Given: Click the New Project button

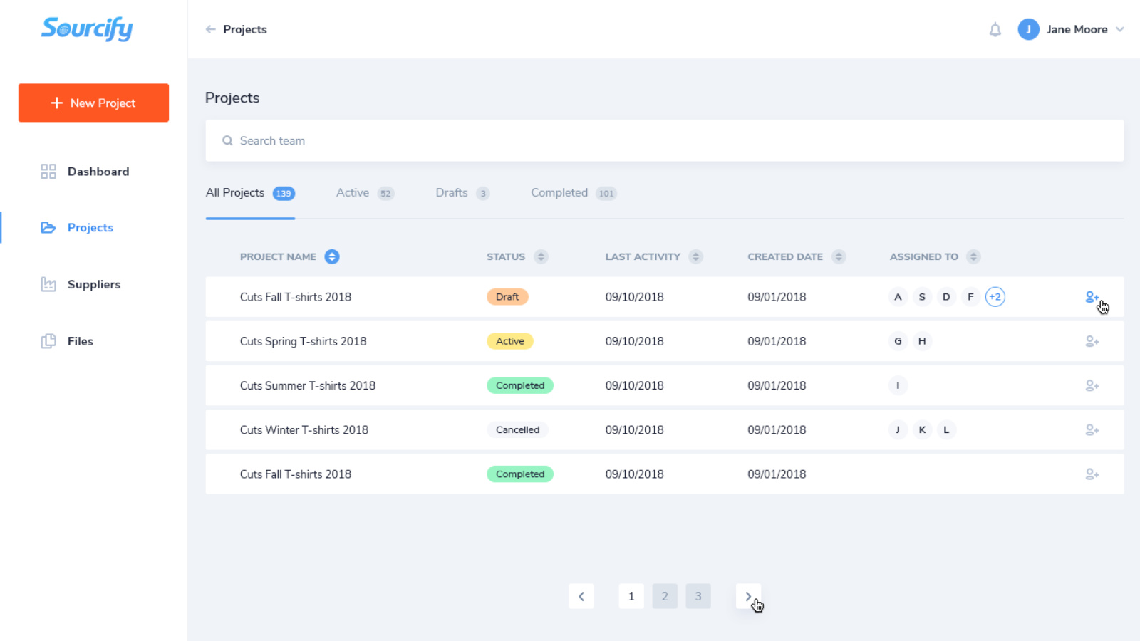Looking at the screenshot, I should pyautogui.click(x=93, y=103).
